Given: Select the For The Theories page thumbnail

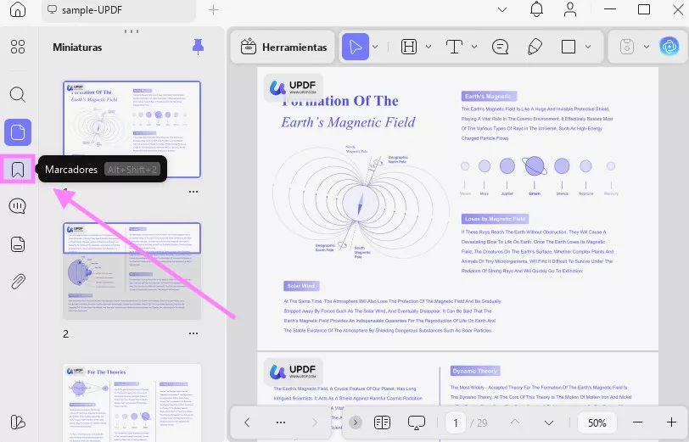Looking at the screenshot, I should (132, 403).
